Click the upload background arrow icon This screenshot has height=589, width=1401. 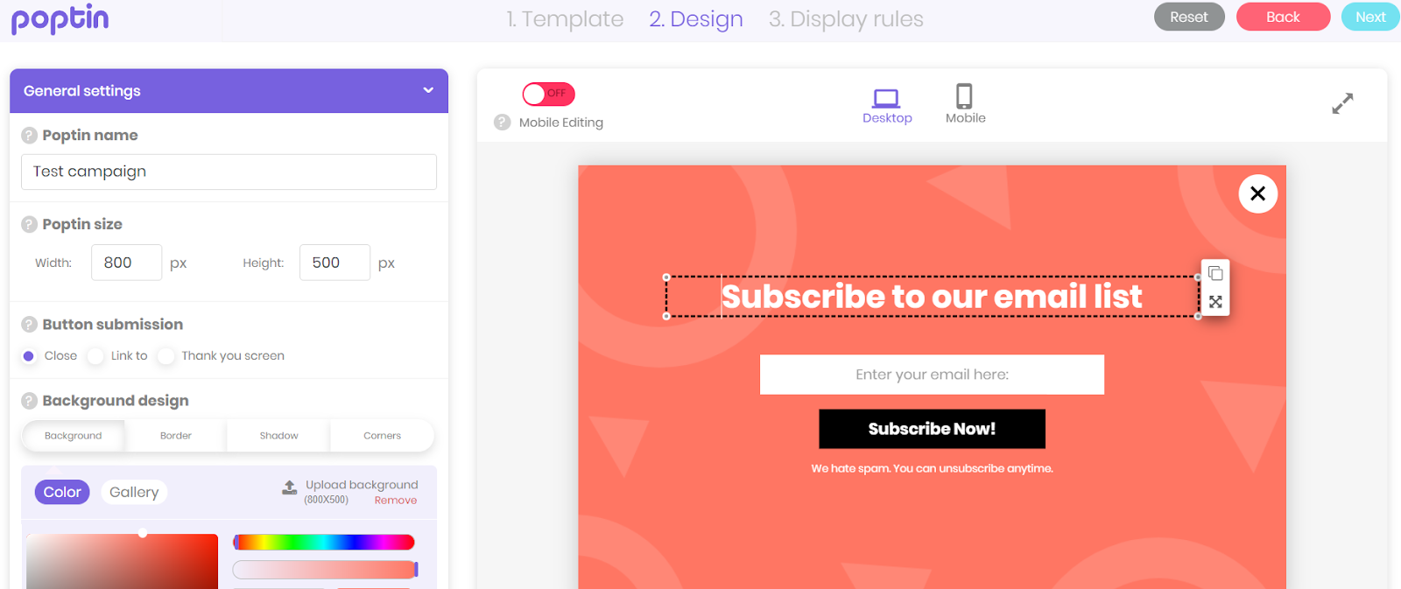(x=290, y=487)
